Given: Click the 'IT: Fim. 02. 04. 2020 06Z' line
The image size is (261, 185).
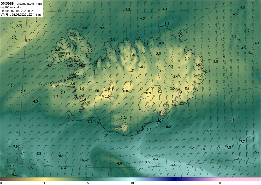Looking at the screenshot, I should (17, 11).
